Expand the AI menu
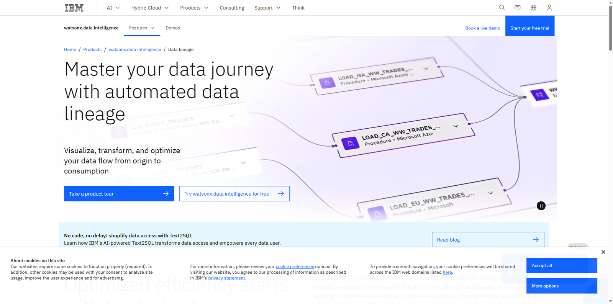 click(113, 8)
